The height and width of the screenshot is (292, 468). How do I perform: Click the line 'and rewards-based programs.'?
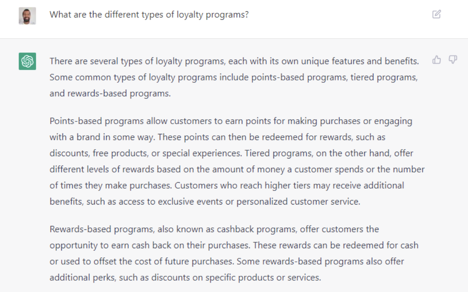coord(110,94)
